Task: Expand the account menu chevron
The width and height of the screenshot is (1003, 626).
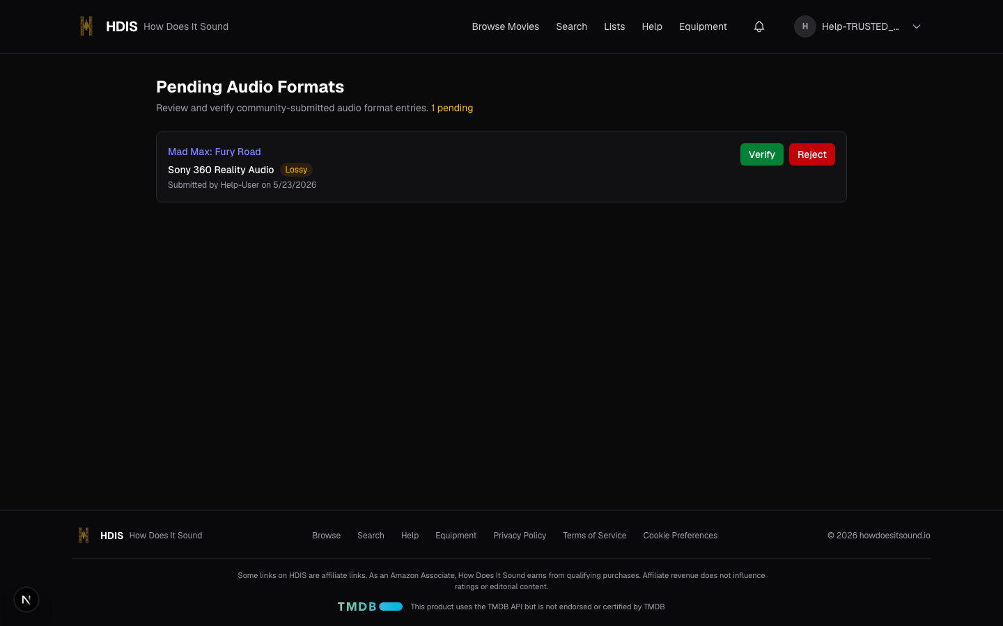Action: (x=917, y=26)
